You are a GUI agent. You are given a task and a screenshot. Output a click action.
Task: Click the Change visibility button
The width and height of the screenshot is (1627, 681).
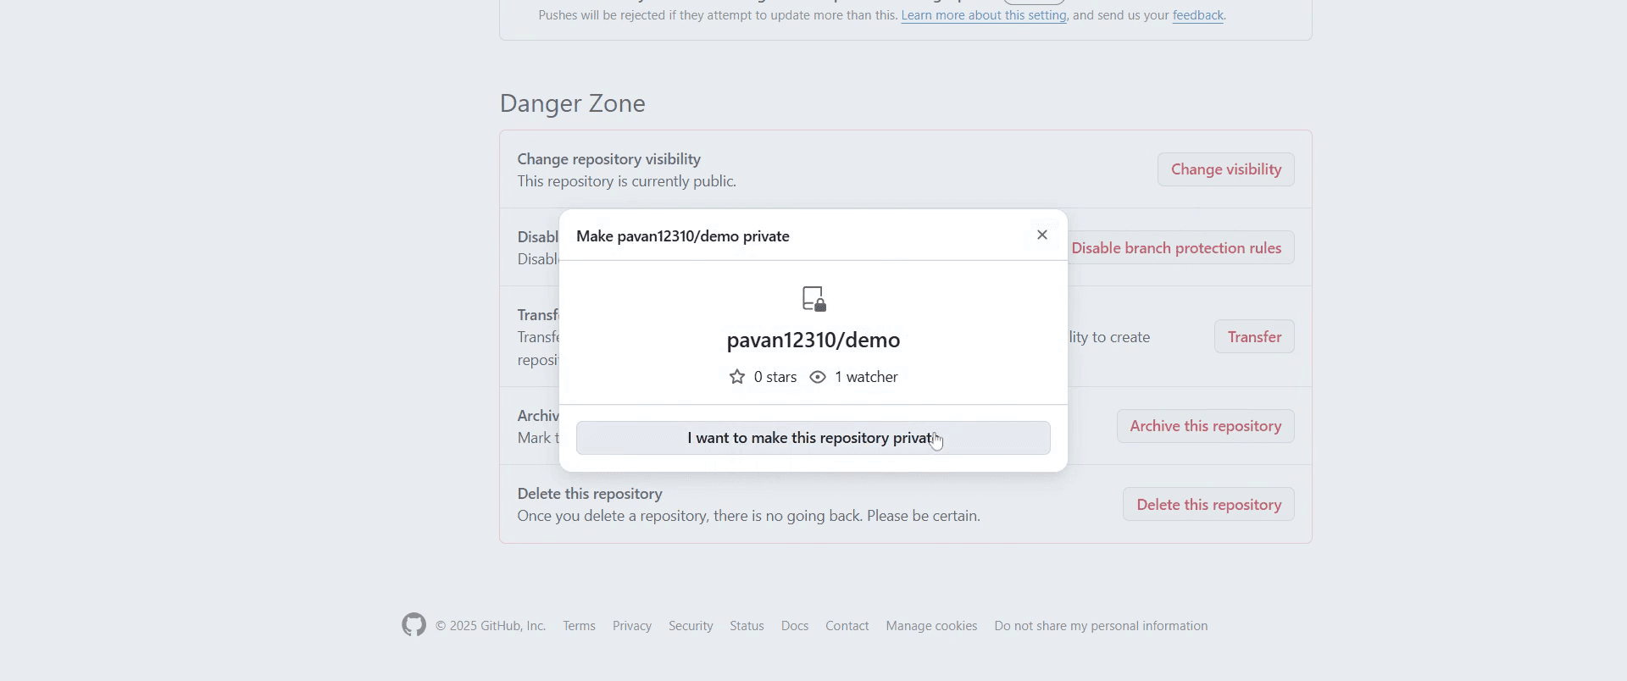(x=1226, y=169)
